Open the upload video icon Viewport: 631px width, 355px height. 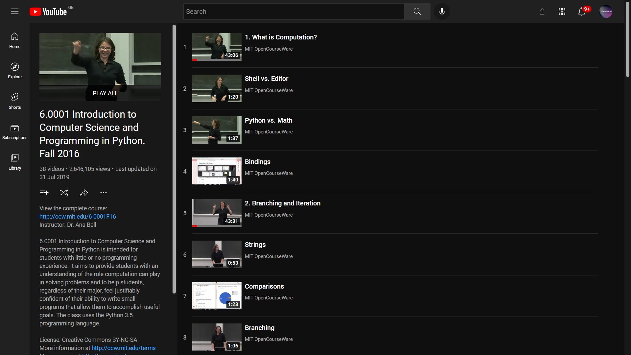pos(542,12)
